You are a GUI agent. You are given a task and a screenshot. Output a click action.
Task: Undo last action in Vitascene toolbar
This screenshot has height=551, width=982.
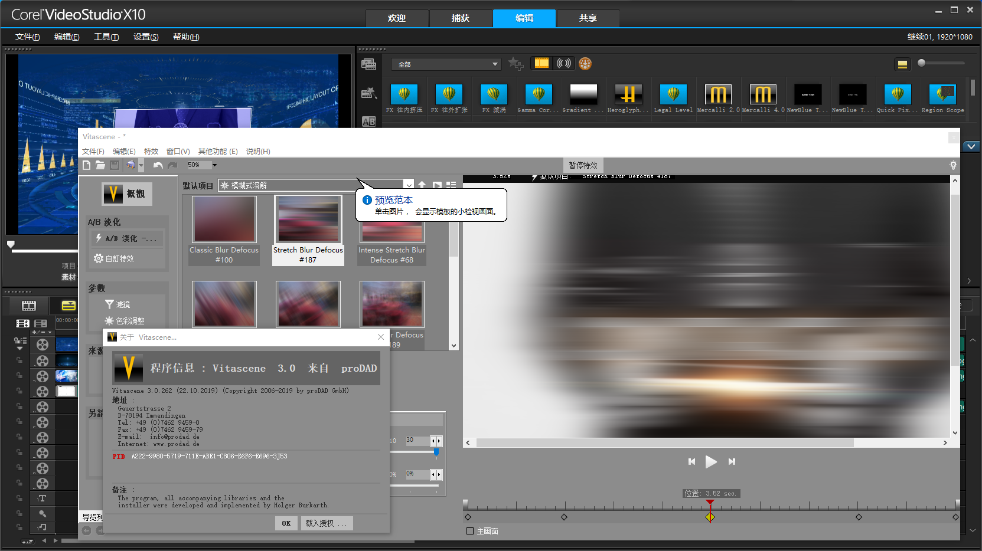pyautogui.click(x=158, y=165)
